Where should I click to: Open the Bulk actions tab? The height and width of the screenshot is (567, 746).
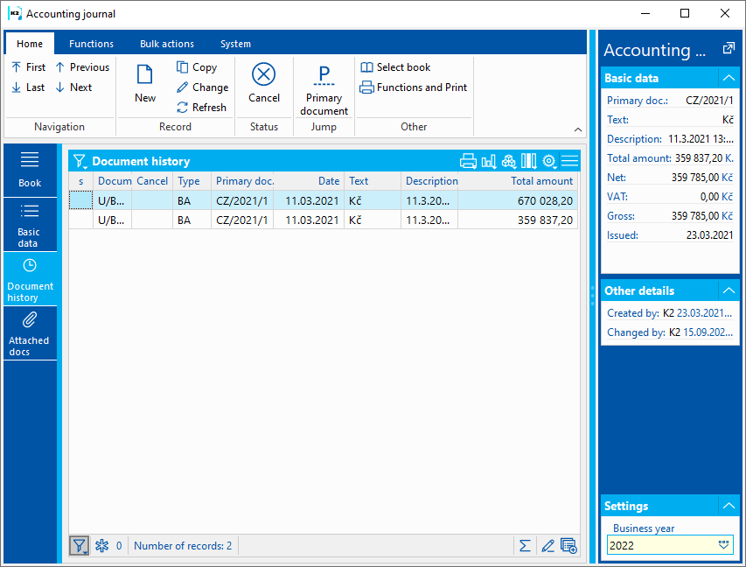click(x=167, y=44)
